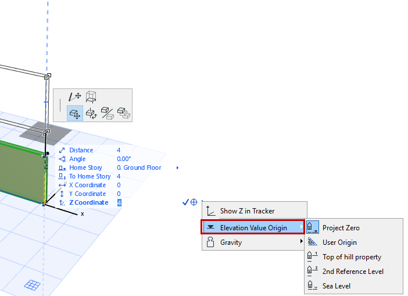This screenshot has height=296, width=408.
Task: Click the Angle icon in tracker
Action: point(62,159)
